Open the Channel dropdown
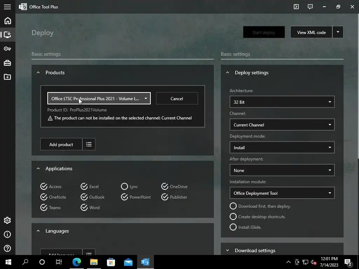 282,125
